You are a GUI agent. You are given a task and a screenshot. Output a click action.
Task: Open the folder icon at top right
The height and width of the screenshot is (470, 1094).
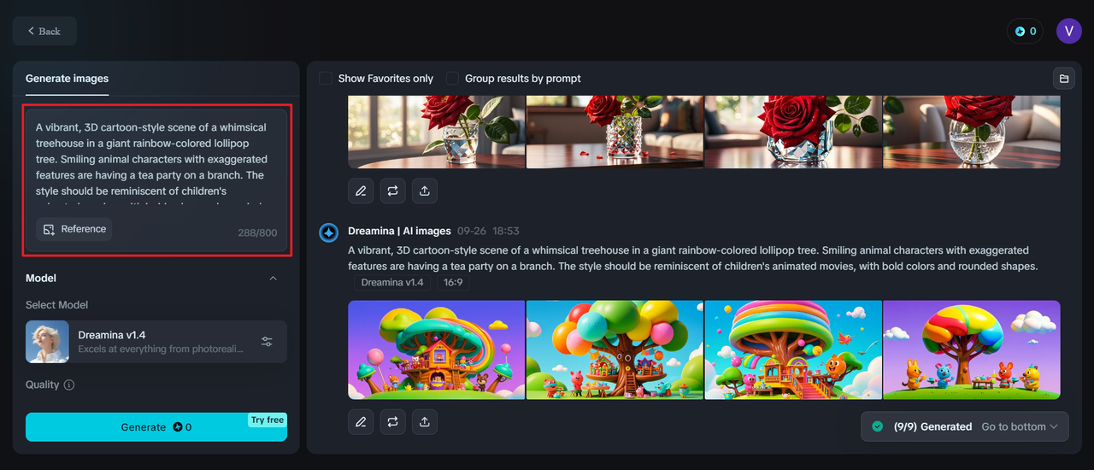coord(1064,79)
